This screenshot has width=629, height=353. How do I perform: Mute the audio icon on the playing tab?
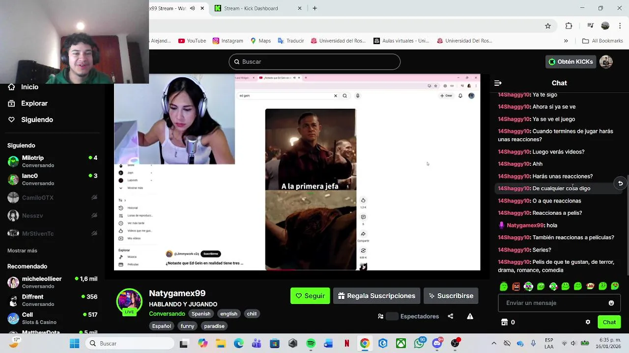click(192, 8)
